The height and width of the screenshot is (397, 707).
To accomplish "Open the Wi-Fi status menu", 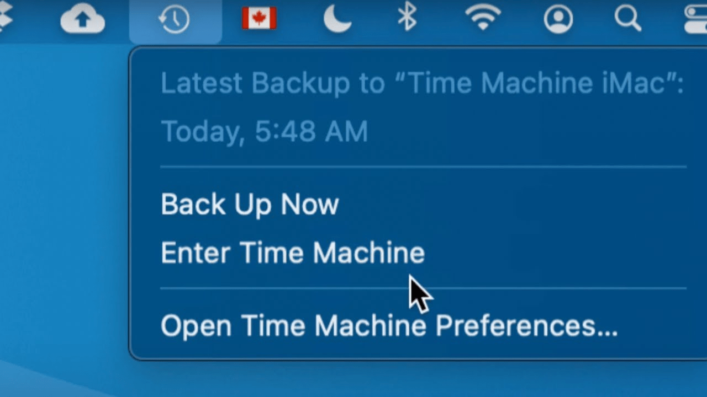I will click(x=483, y=19).
